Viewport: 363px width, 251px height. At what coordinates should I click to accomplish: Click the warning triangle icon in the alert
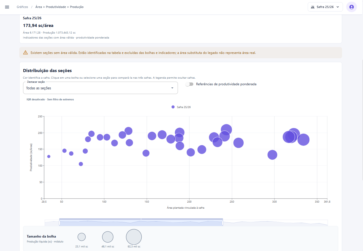[x=26, y=53]
